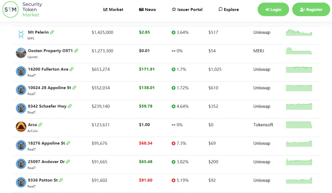Click the Tokensoft exchange cell
332x193 pixels.
[x=263, y=125]
